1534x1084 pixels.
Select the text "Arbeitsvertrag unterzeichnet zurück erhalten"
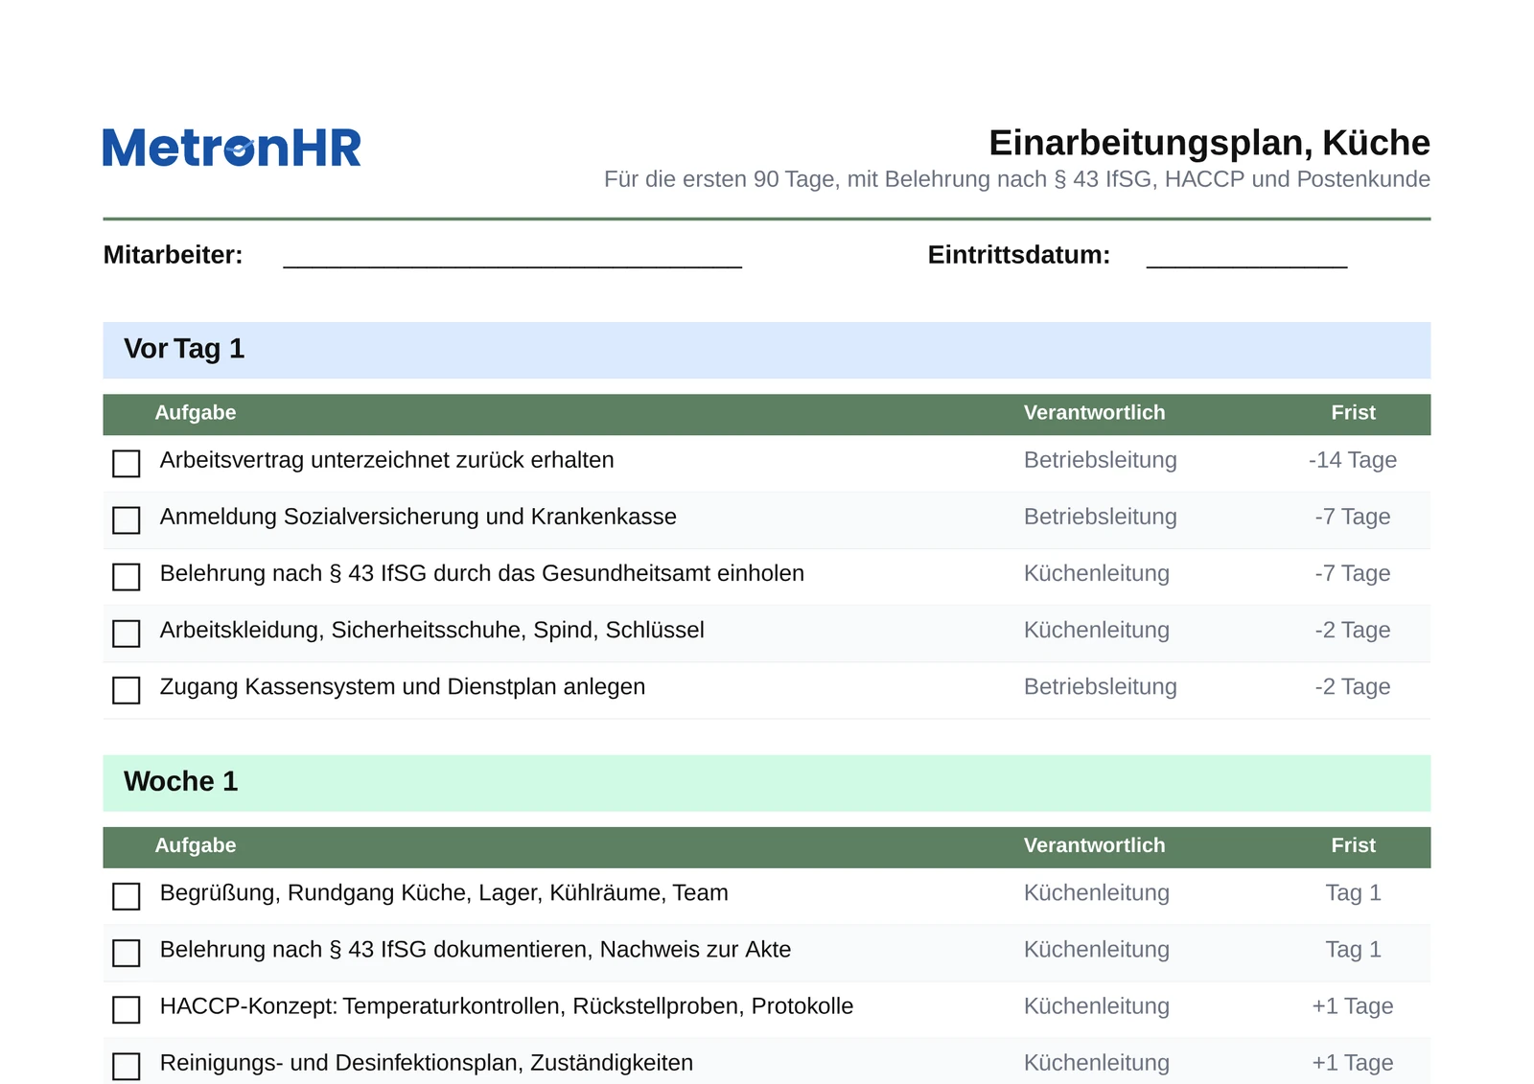point(387,461)
